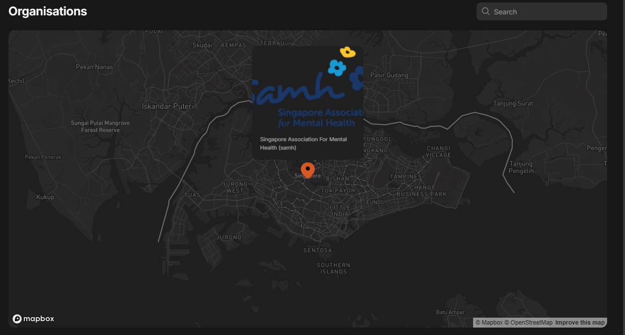Click the KEMPAS map label
The height and width of the screenshot is (335, 625).
coord(233,45)
